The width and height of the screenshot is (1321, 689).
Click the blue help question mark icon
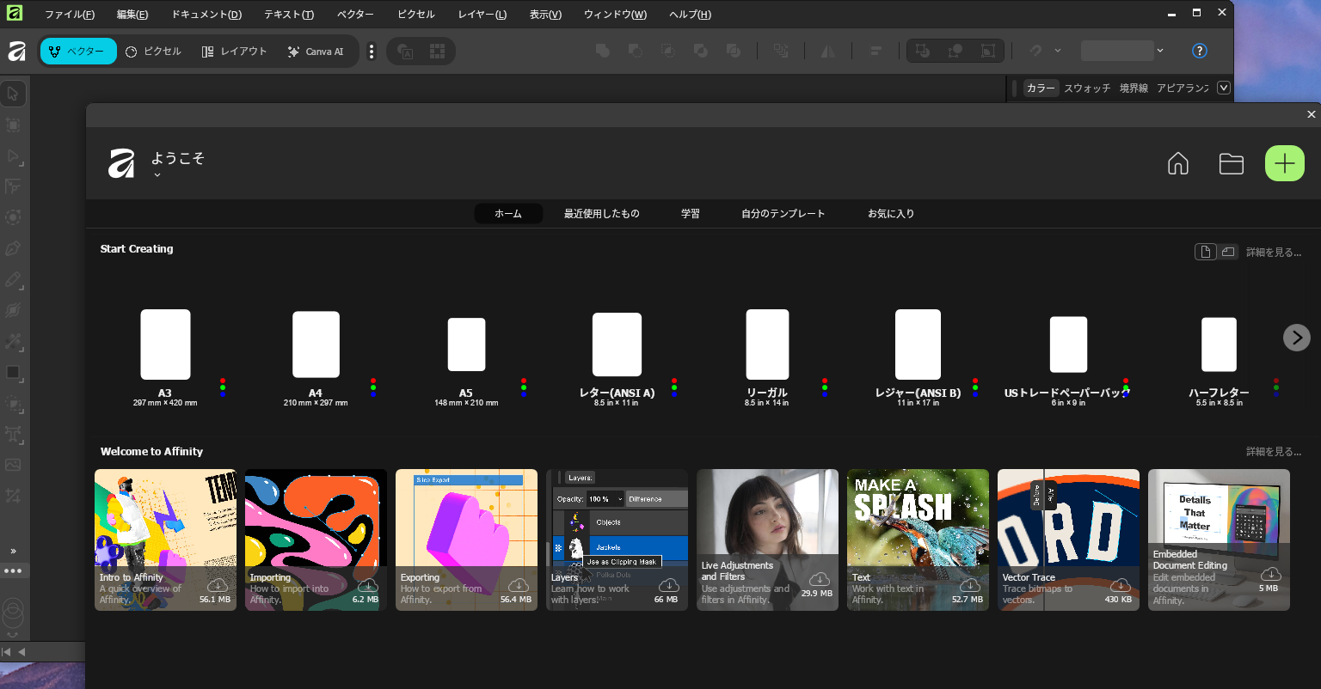[1199, 51]
